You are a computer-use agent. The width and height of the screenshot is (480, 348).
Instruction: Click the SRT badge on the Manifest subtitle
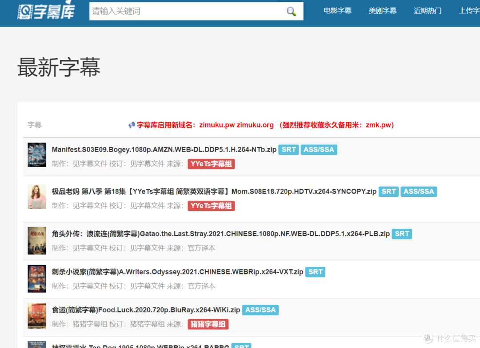click(288, 149)
